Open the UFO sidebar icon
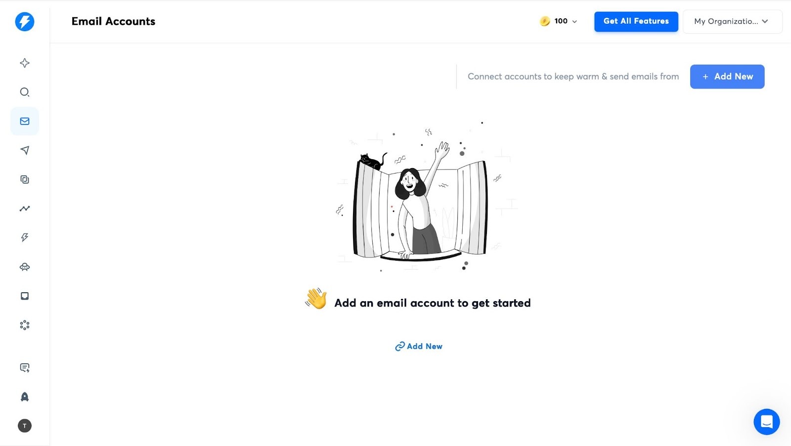The width and height of the screenshot is (791, 446). [x=25, y=267]
